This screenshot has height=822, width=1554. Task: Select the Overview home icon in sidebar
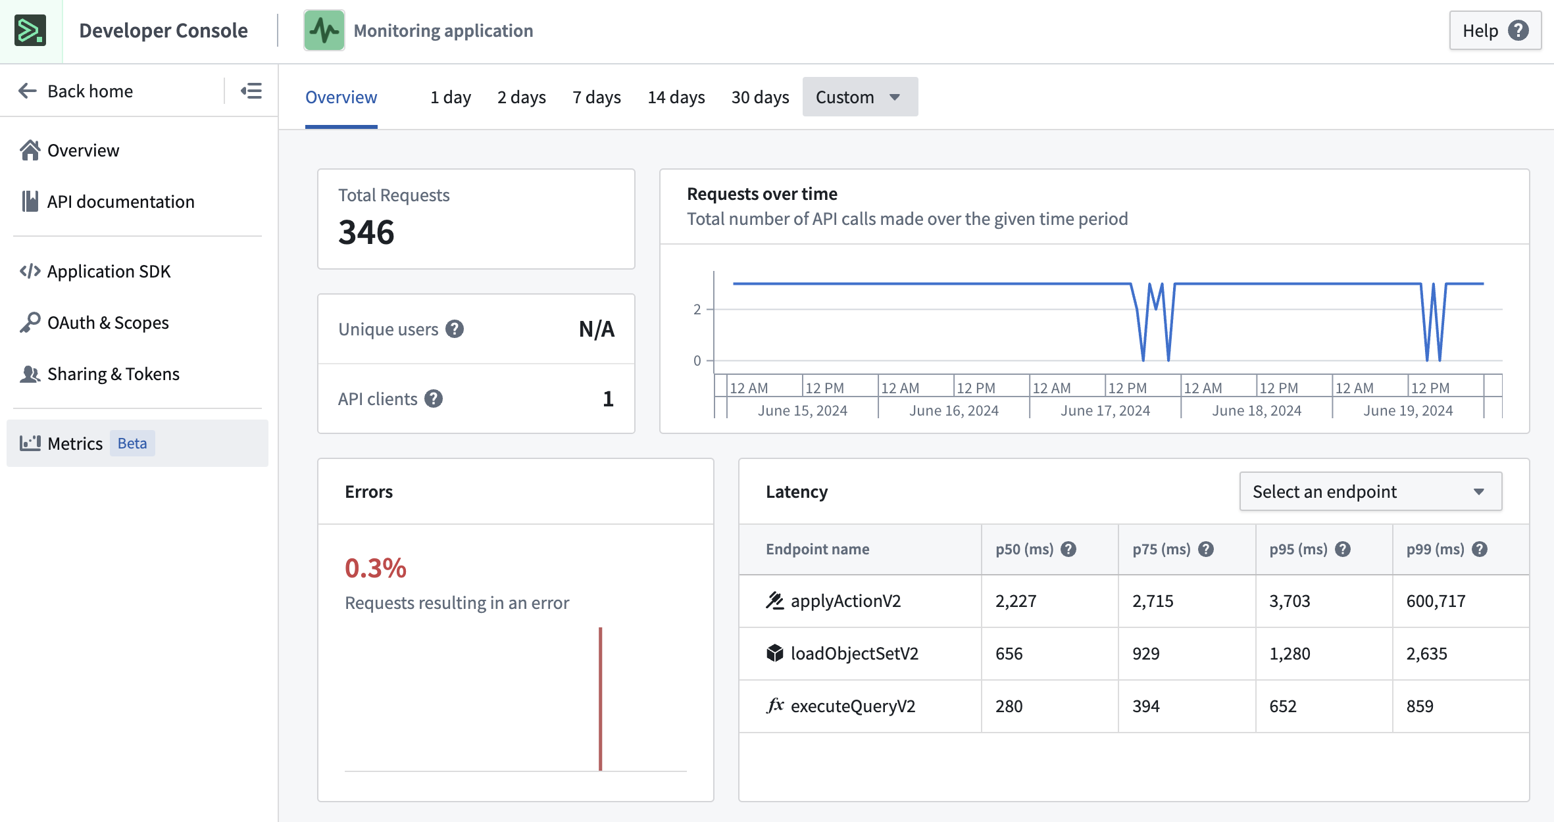point(30,150)
